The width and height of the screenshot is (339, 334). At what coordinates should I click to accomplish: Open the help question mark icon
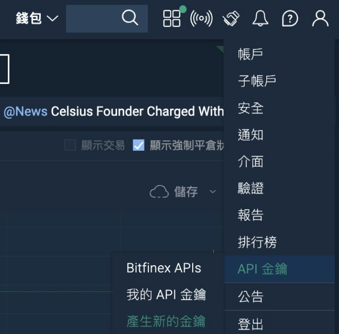tap(290, 19)
